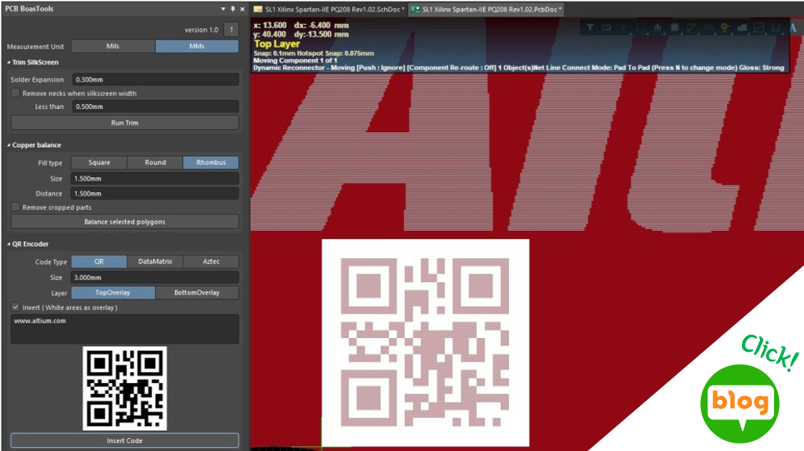Click the place polygon pour icon
Image resolution: width=804 pixels, height=451 pixels.
(742, 27)
